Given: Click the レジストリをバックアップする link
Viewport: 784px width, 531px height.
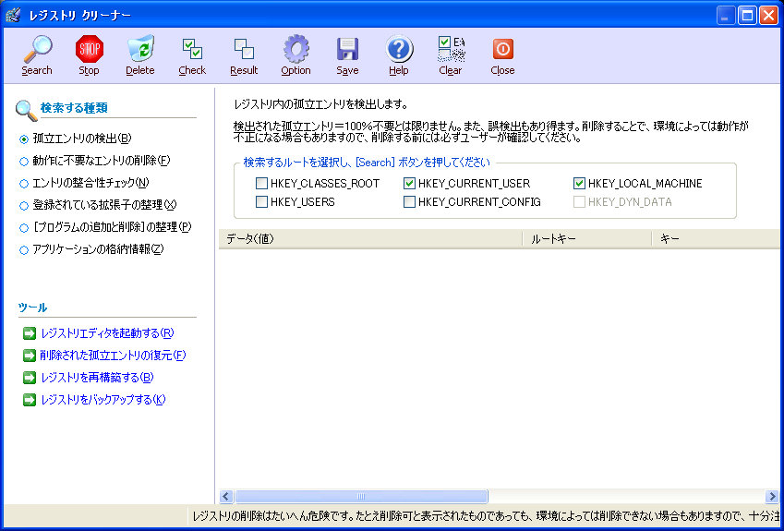Looking at the screenshot, I should (x=103, y=400).
